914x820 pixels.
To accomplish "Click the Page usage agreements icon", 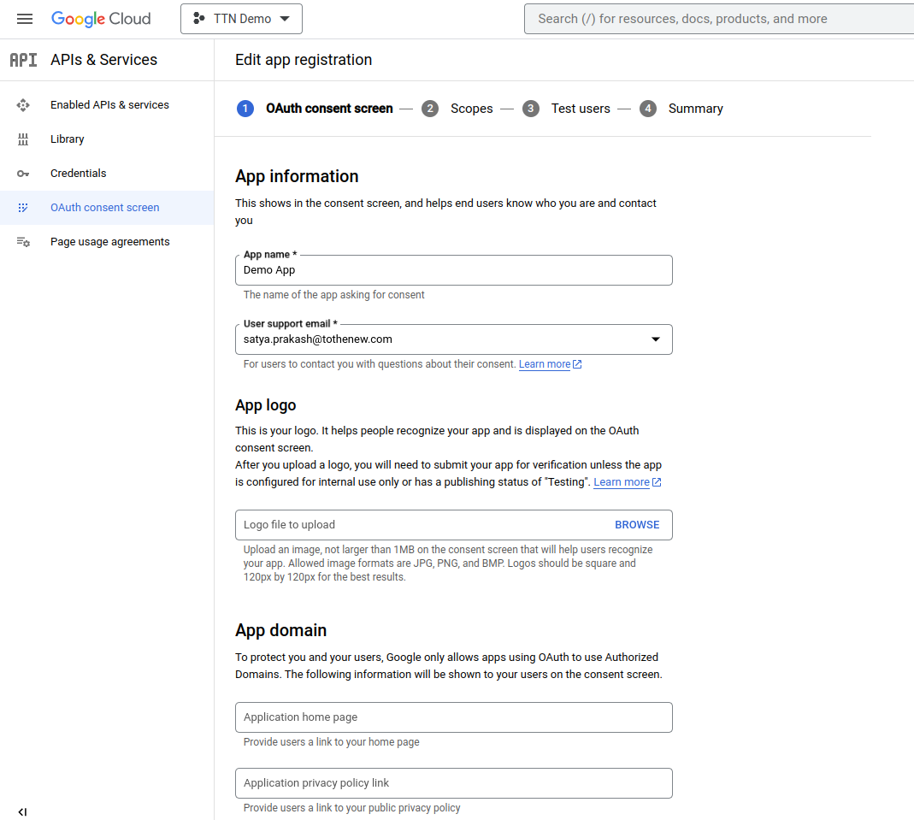I will pyautogui.click(x=23, y=242).
